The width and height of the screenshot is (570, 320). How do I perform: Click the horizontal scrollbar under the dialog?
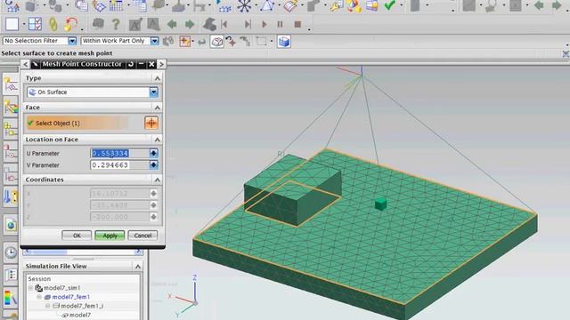(x=83, y=252)
